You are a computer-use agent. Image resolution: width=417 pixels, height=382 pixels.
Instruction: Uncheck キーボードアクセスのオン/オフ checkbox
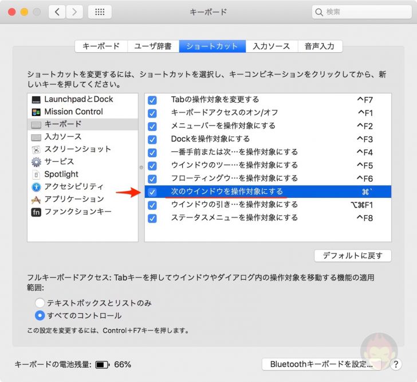pyautogui.click(x=152, y=113)
